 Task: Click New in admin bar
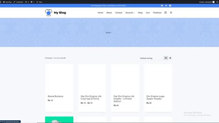[x=39, y=2]
